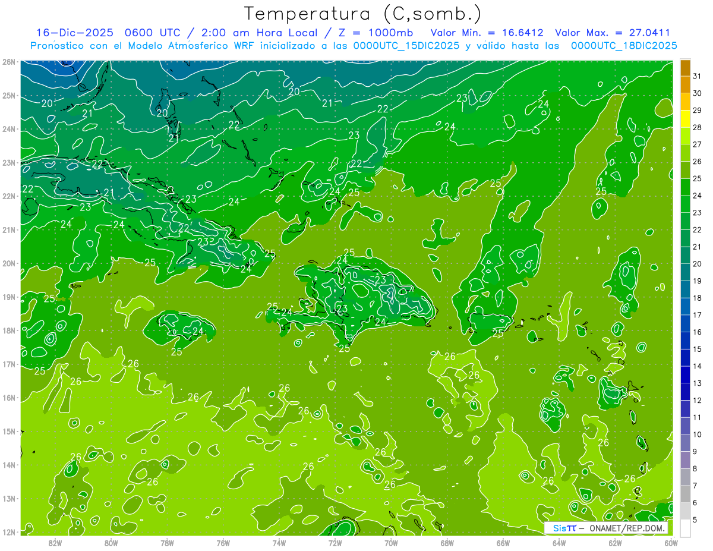
Task: Click the gray colorbar swatch between 6 and 7
Action: click(x=686, y=494)
